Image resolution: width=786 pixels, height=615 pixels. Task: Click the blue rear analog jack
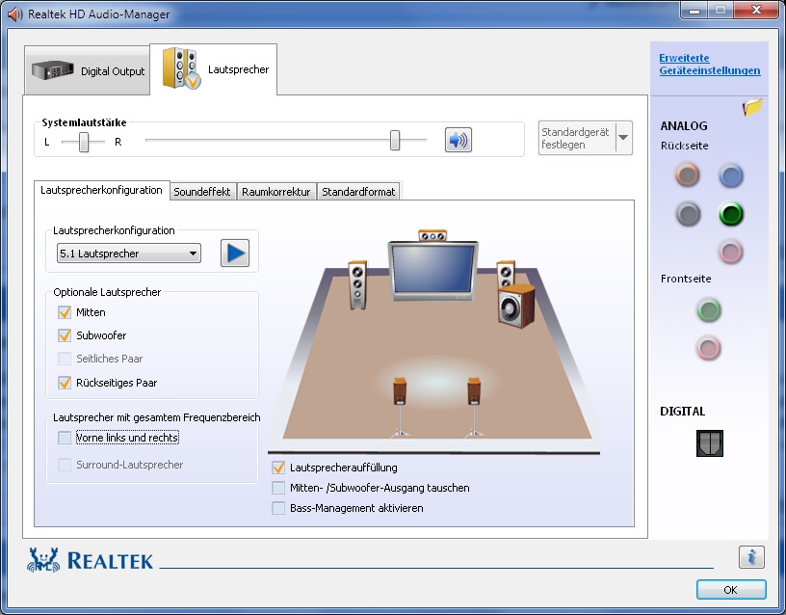point(731,175)
